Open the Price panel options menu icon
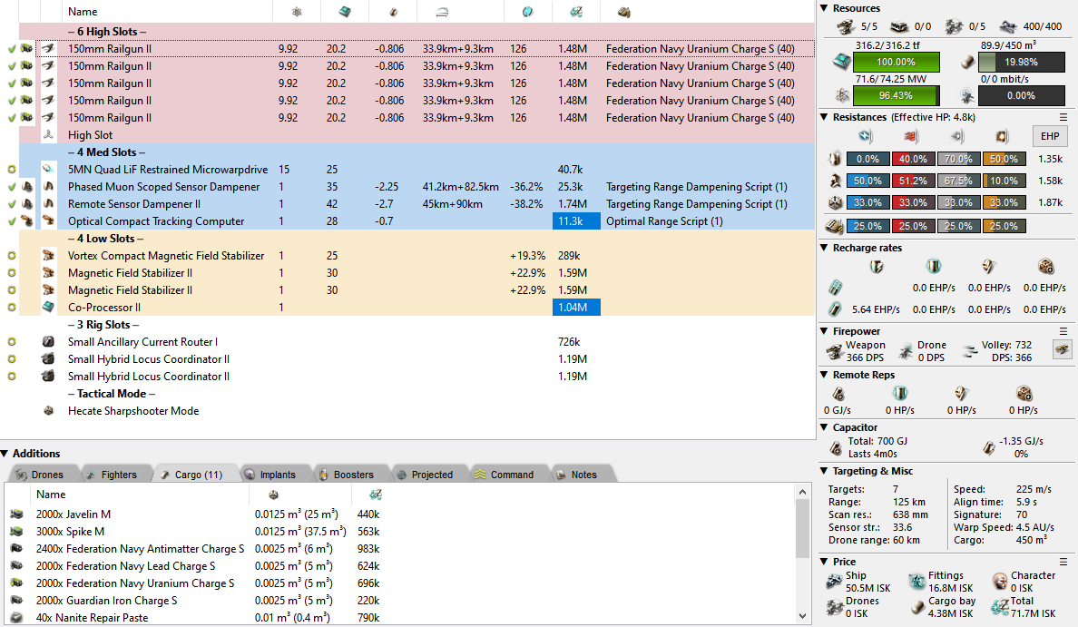Image resolution: width=1078 pixels, height=627 pixels. 1063,562
